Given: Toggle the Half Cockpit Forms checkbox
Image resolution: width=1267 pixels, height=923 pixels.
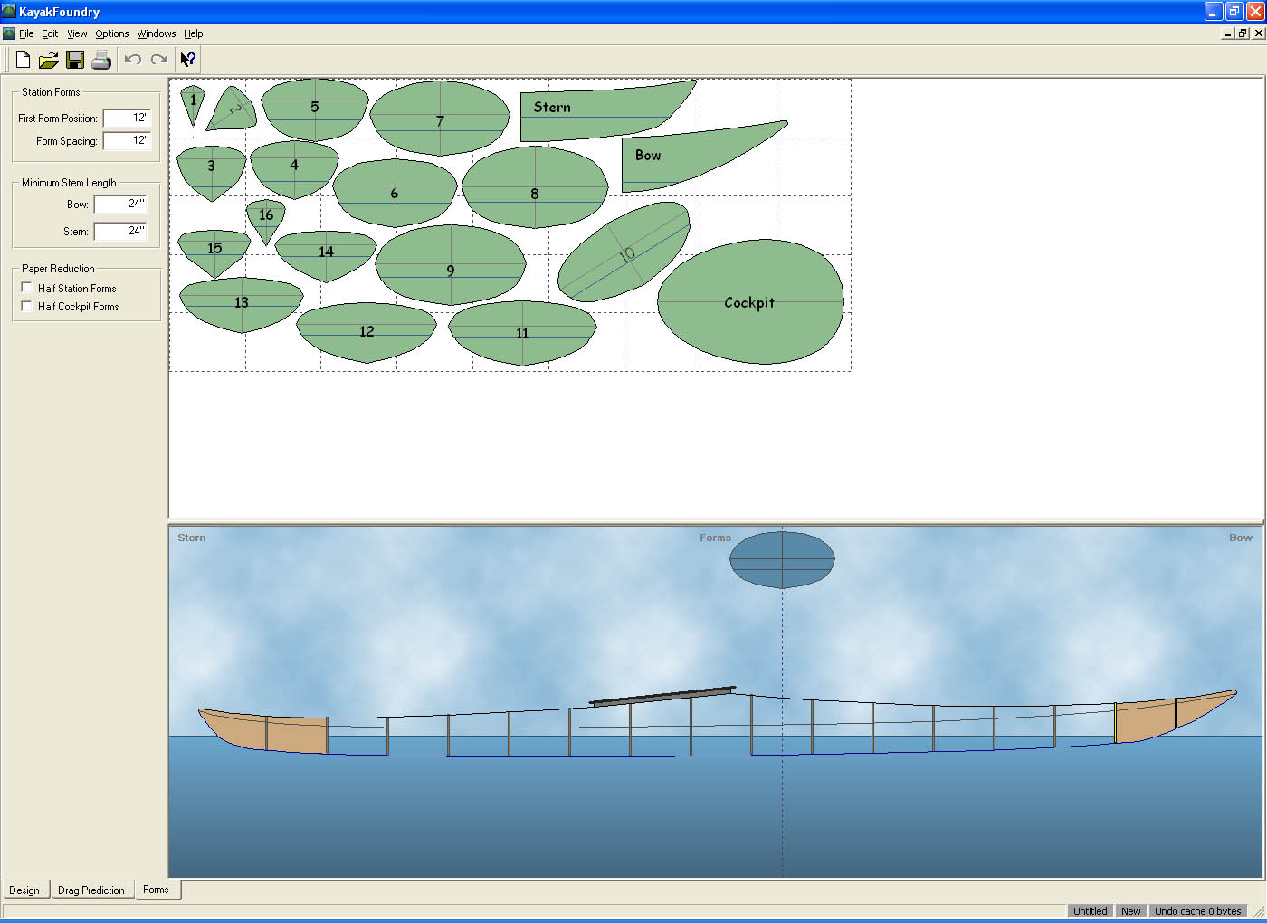Looking at the screenshot, I should 27,306.
